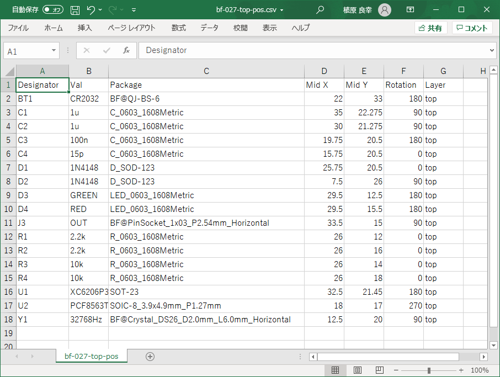Switch to the ホーム ribbon tab
Image resolution: width=500 pixels, height=377 pixels.
coord(53,28)
